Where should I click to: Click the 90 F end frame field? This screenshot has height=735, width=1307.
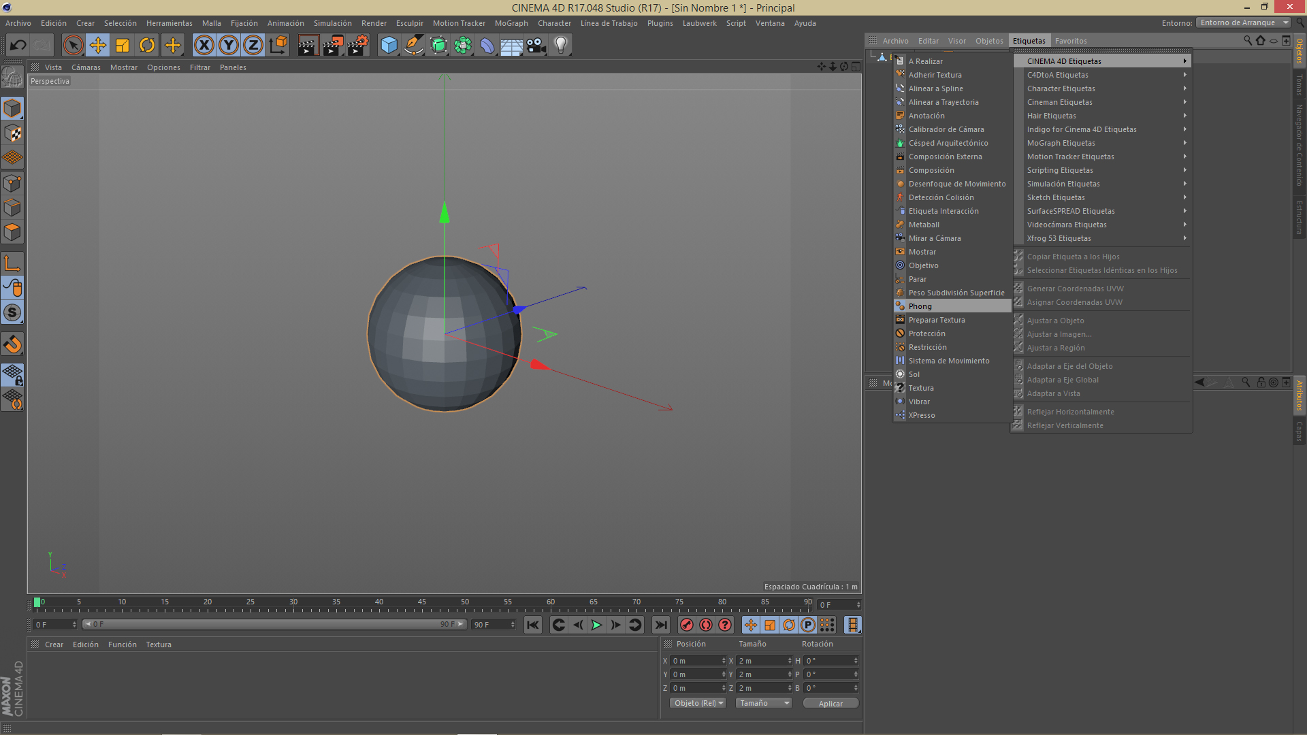[x=494, y=624]
